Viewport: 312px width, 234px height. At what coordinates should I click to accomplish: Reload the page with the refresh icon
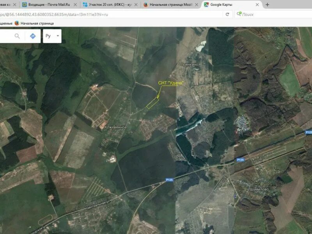(x=227, y=14)
